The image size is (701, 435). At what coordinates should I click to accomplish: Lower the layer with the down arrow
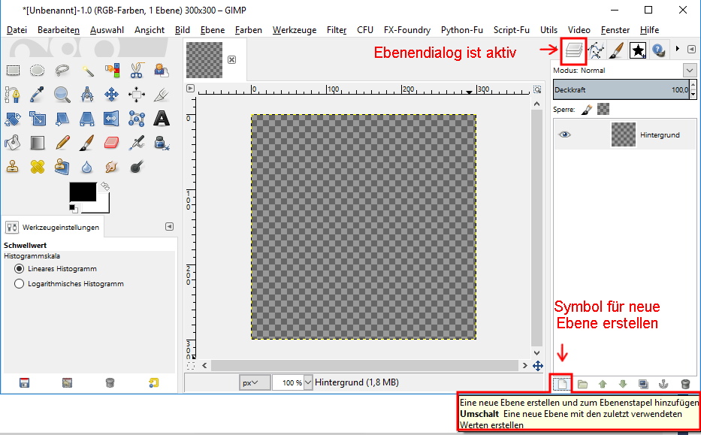[623, 384]
